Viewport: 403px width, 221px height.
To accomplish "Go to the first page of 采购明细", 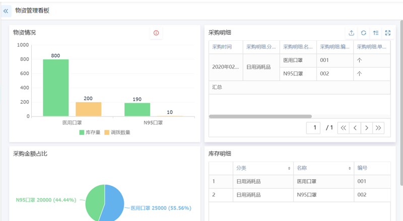I will [x=343, y=128].
